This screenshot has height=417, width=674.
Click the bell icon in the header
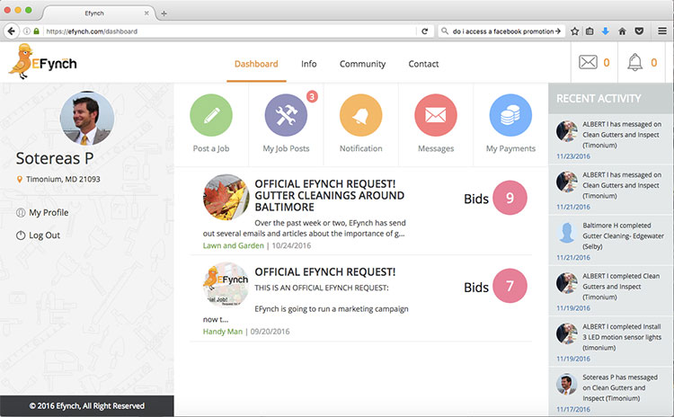635,62
